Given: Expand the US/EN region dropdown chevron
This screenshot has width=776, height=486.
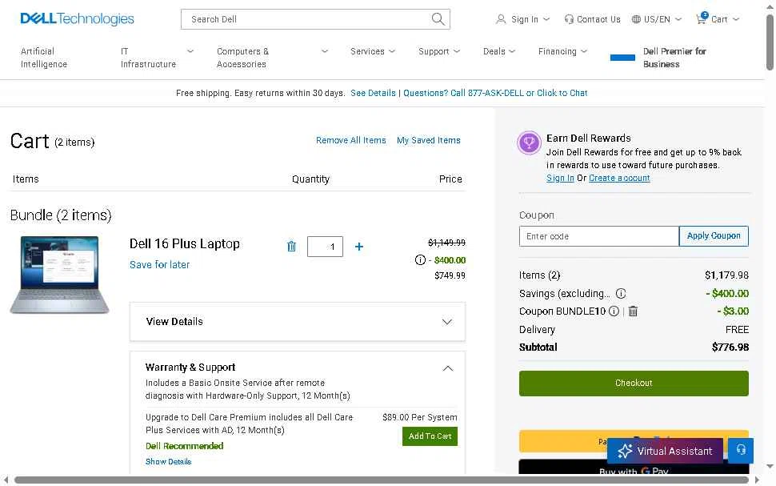Looking at the screenshot, I should (678, 19).
